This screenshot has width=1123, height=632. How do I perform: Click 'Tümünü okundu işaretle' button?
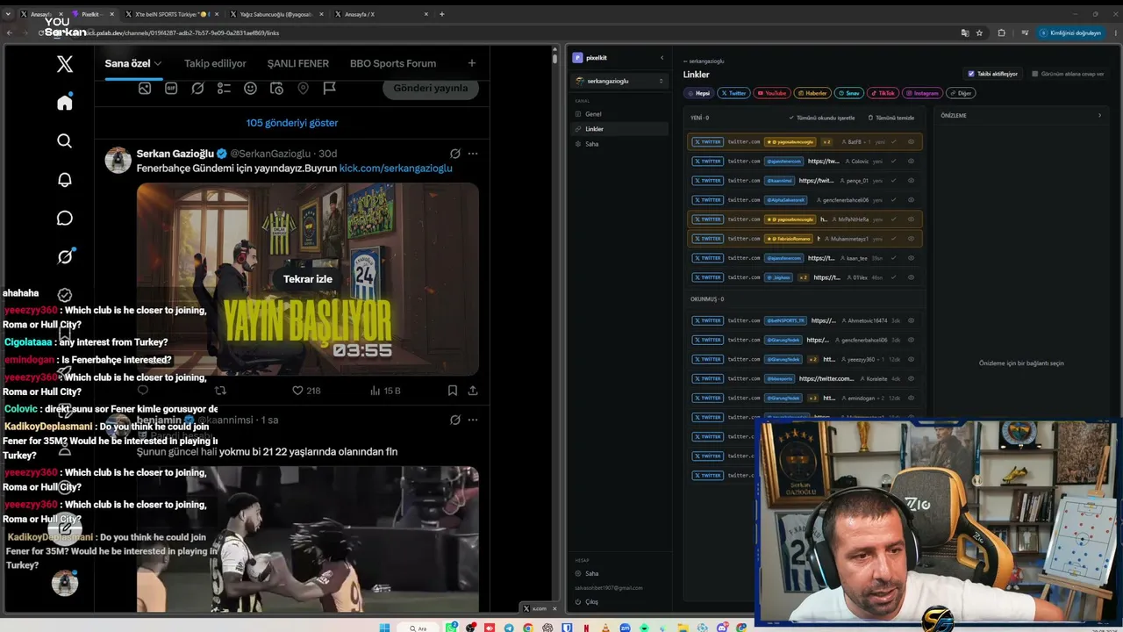point(822,118)
